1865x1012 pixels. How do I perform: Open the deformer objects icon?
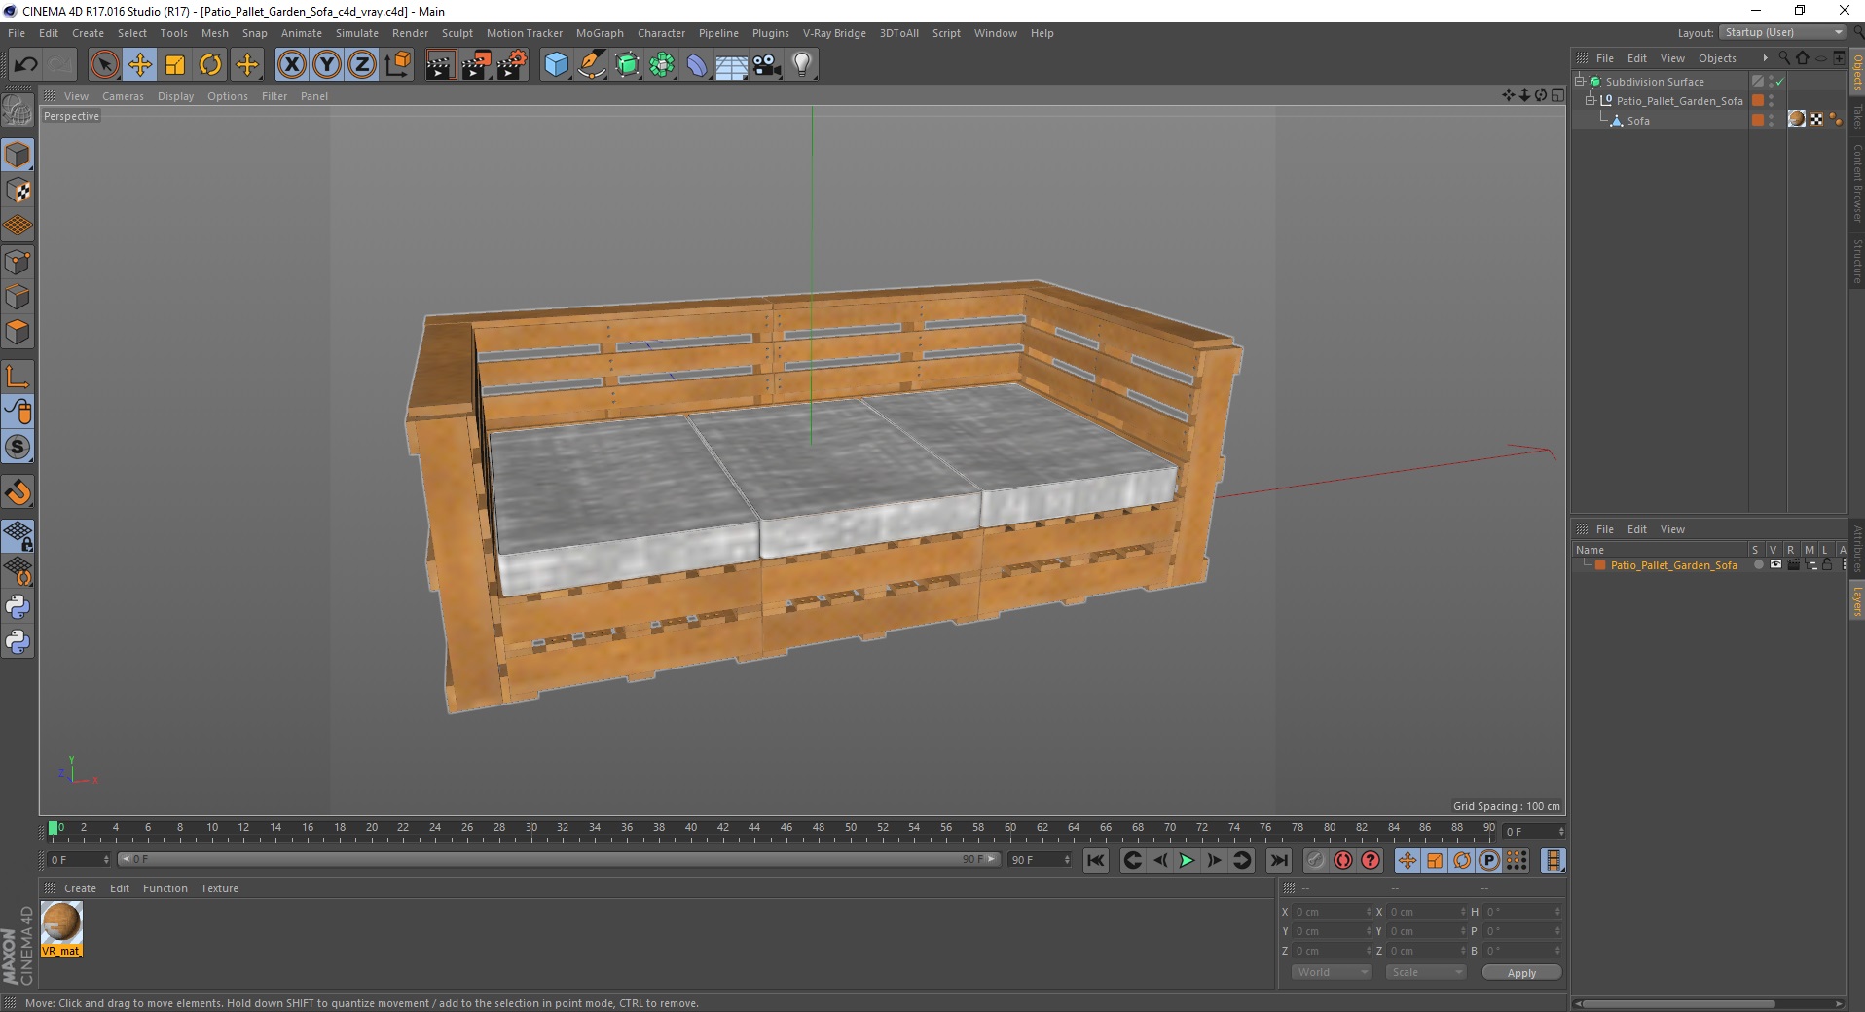(697, 65)
